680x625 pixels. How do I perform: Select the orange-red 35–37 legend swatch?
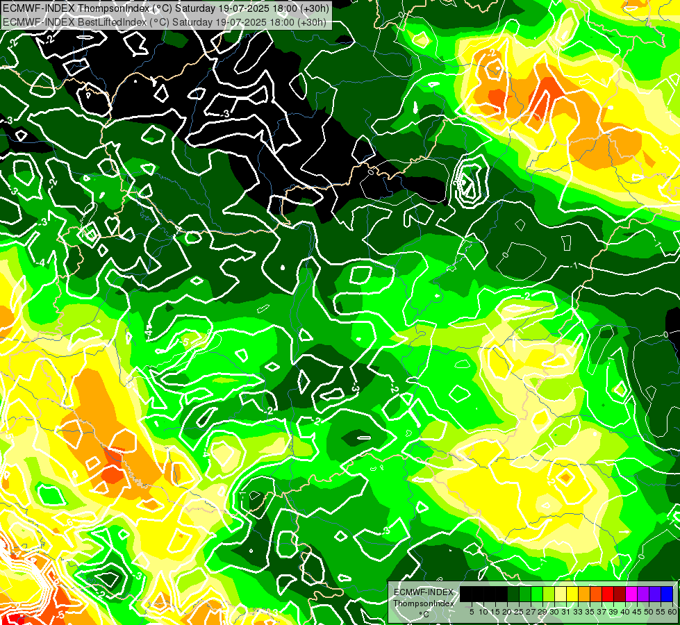596,594
